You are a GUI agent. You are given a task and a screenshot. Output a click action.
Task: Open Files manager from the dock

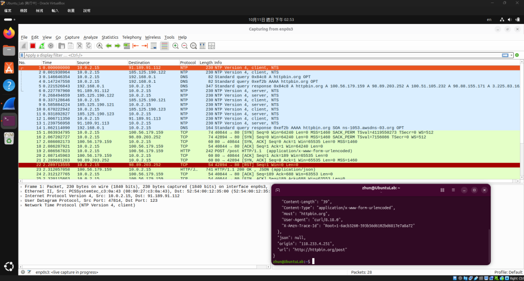click(x=9, y=51)
